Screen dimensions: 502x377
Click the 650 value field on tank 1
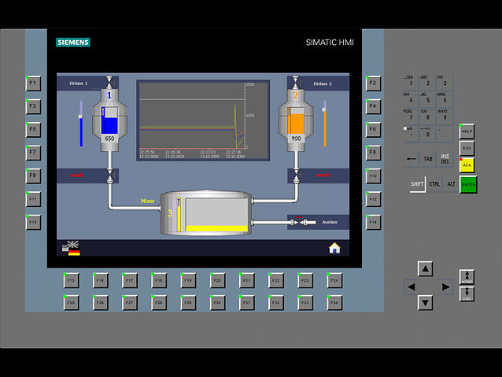(109, 139)
